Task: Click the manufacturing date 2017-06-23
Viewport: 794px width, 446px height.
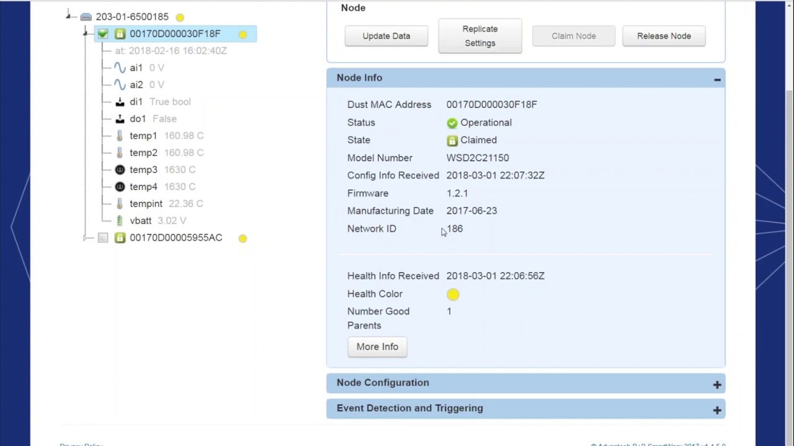Action: click(x=471, y=211)
